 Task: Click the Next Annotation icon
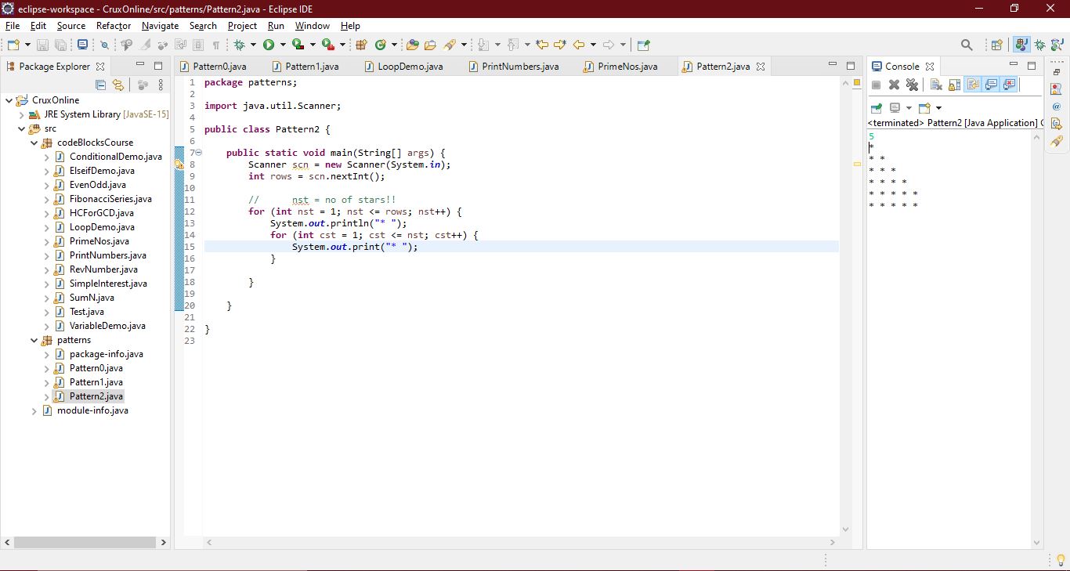[483, 45]
